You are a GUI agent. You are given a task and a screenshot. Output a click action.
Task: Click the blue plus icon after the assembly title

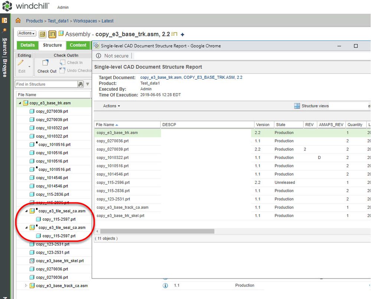point(182,35)
